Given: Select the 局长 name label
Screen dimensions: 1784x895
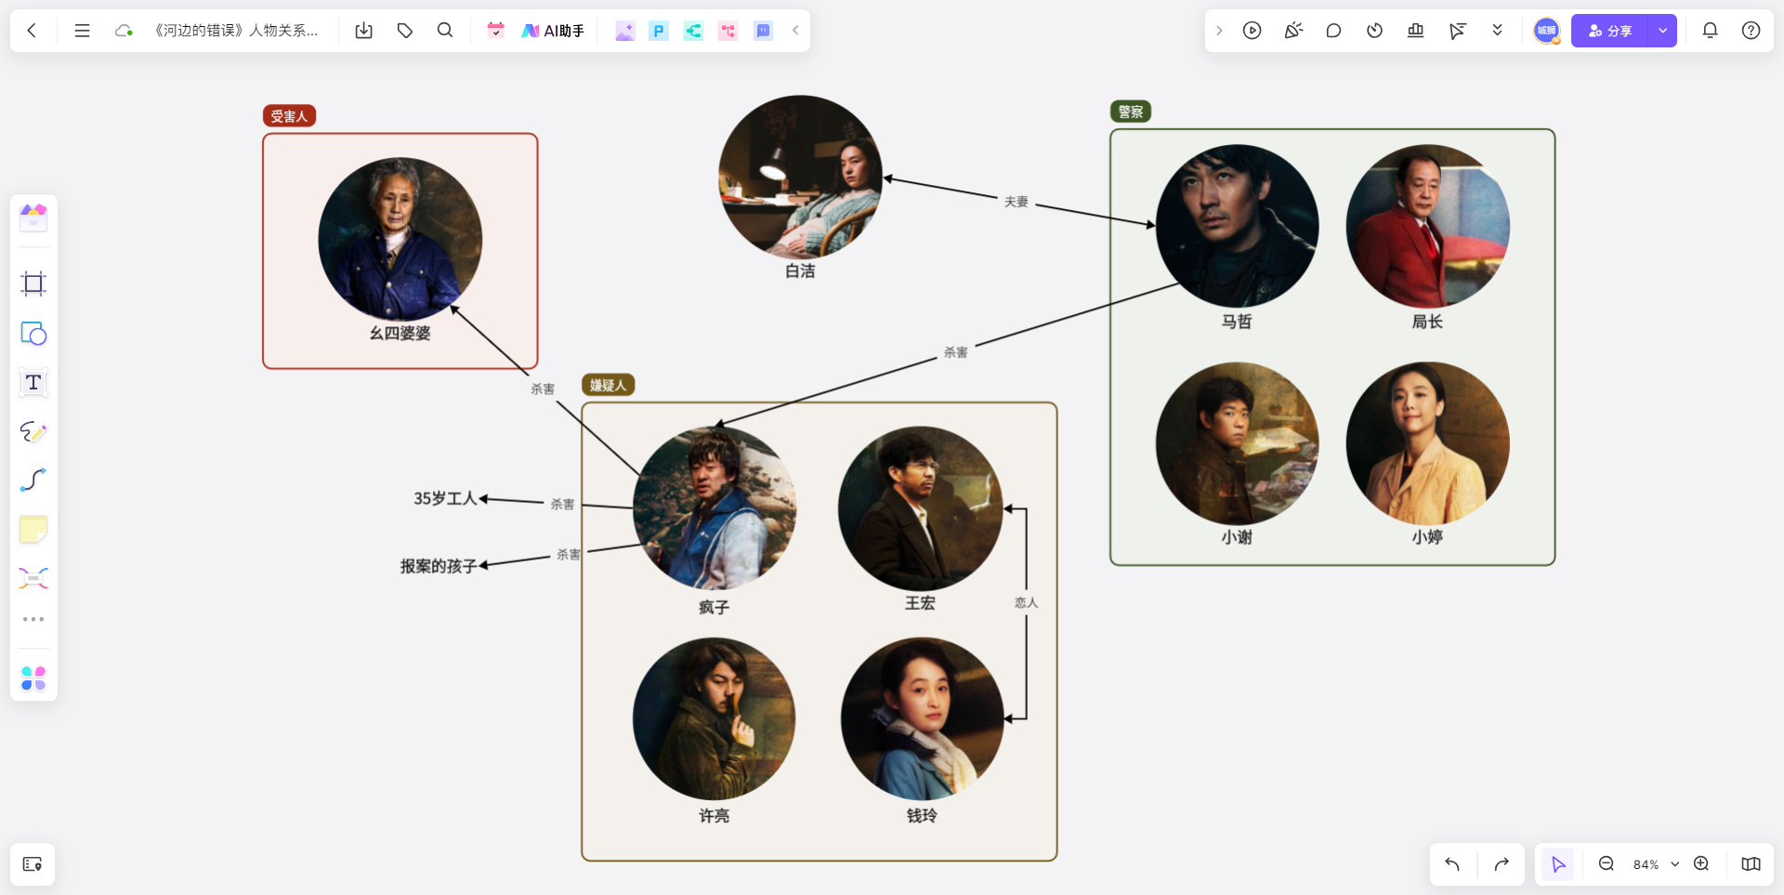Looking at the screenshot, I should click(1427, 322).
